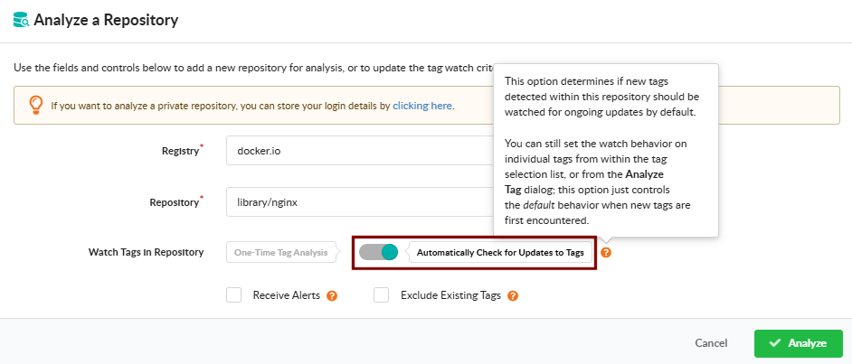Follow the "clicking here" link
Image resolution: width=852 pixels, height=364 pixels.
pyautogui.click(x=422, y=106)
